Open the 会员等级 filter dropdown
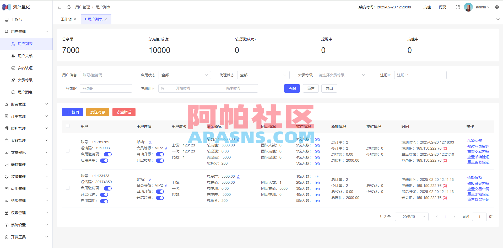Viewport: 503px width, 248px height. [342, 75]
